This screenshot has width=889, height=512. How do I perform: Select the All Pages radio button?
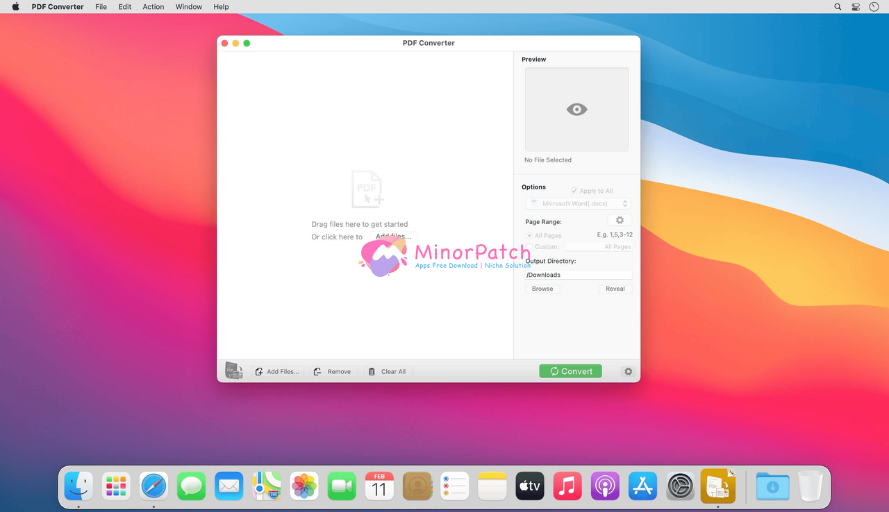coord(529,235)
